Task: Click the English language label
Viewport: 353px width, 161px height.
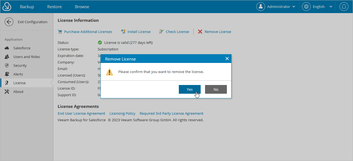Action: coord(319,7)
